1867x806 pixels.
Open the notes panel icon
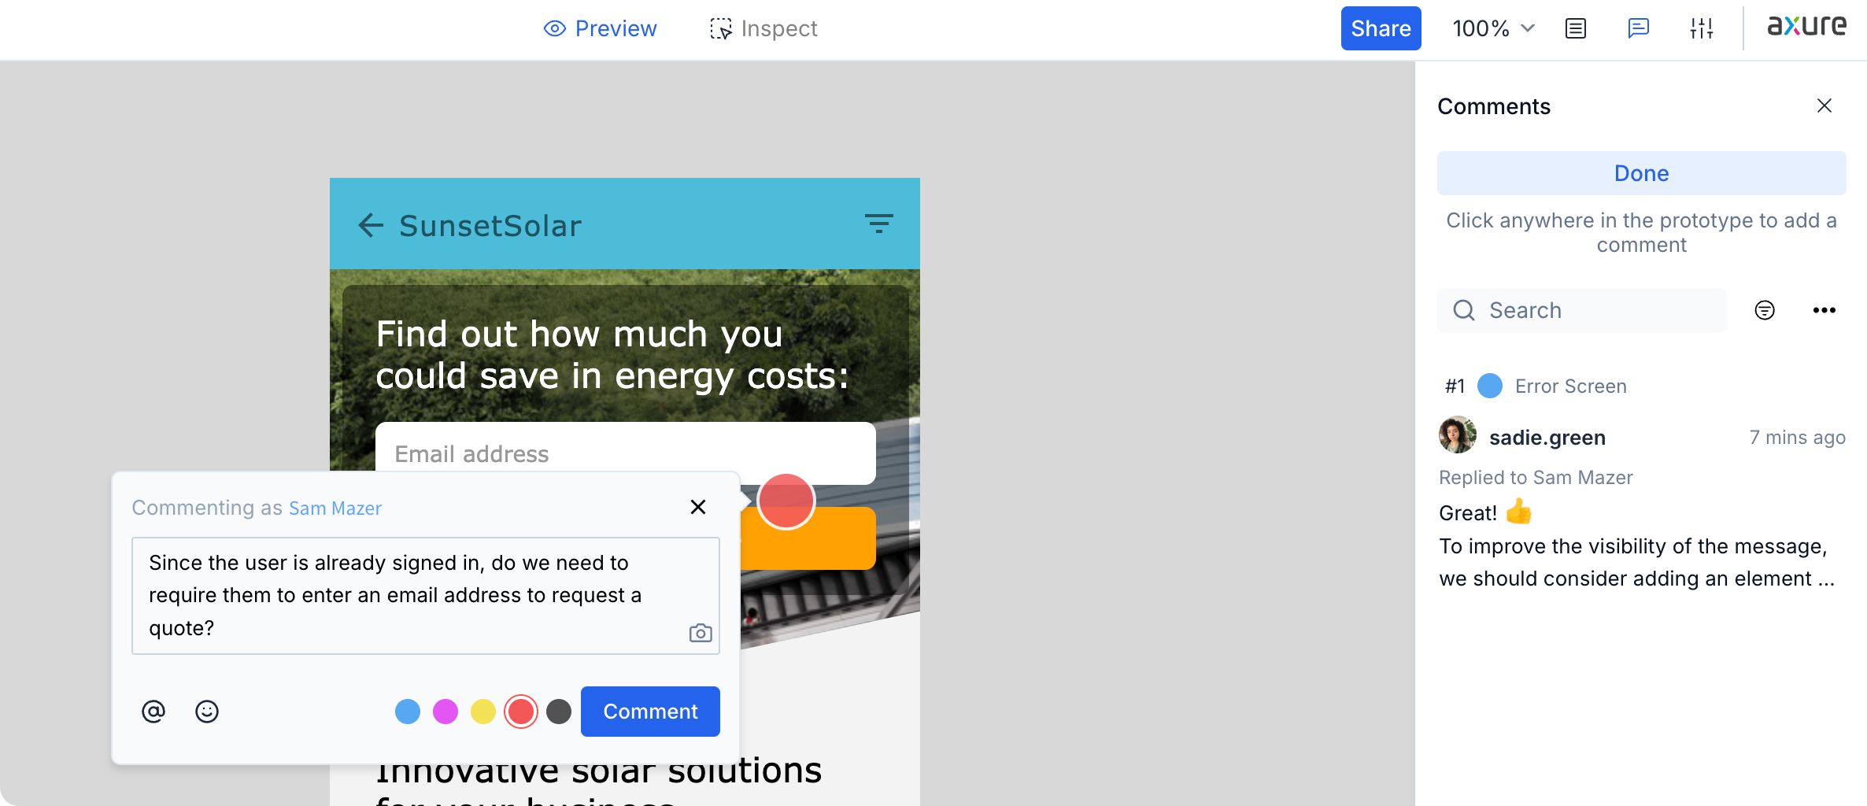pyautogui.click(x=1576, y=29)
